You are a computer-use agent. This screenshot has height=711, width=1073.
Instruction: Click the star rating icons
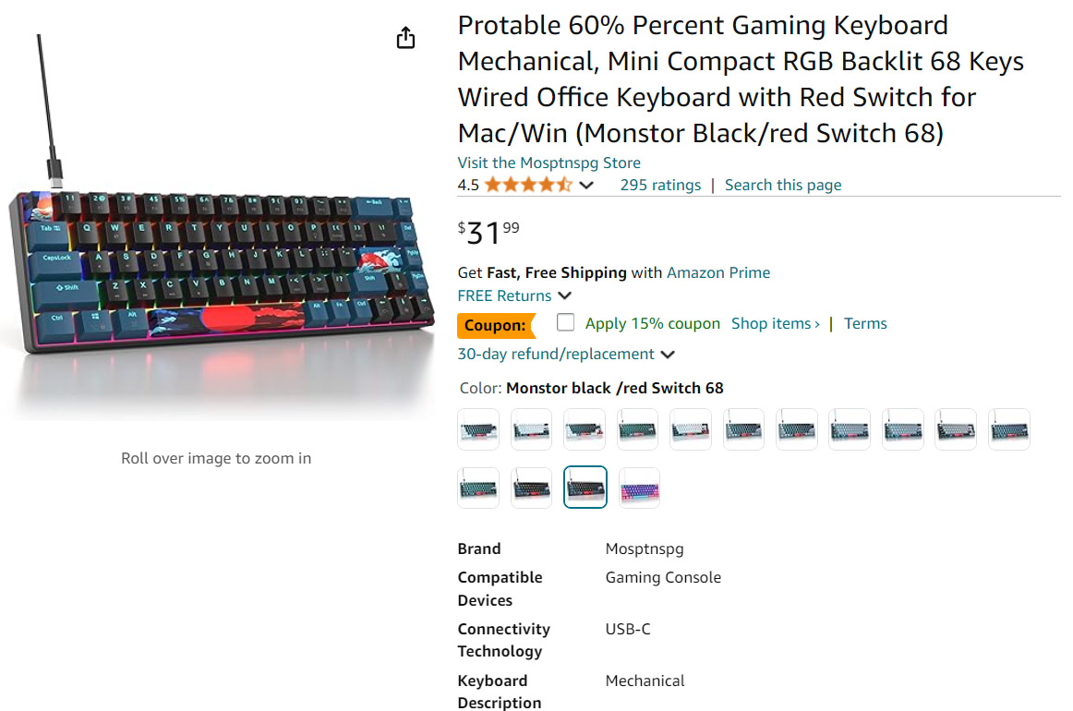tap(528, 185)
